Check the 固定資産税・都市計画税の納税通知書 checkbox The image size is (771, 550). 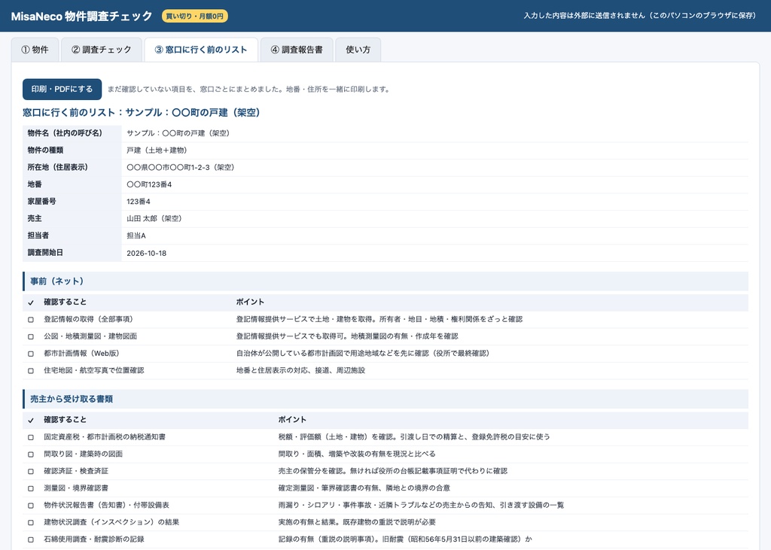pyautogui.click(x=31, y=437)
